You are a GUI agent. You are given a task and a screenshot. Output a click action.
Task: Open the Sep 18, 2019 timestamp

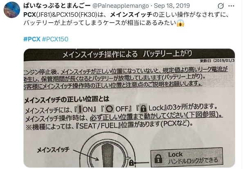[172, 6]
